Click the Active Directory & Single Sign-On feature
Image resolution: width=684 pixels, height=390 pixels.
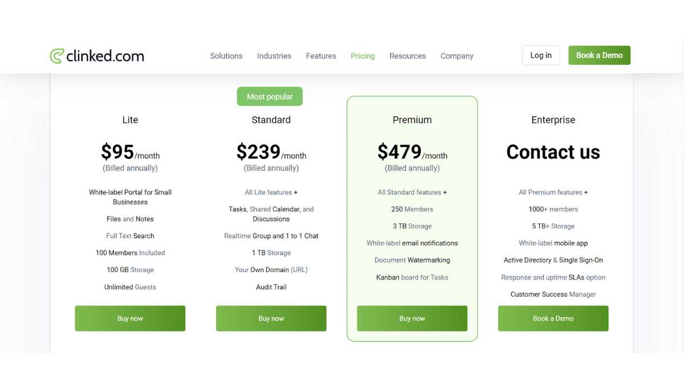(553, 260)
